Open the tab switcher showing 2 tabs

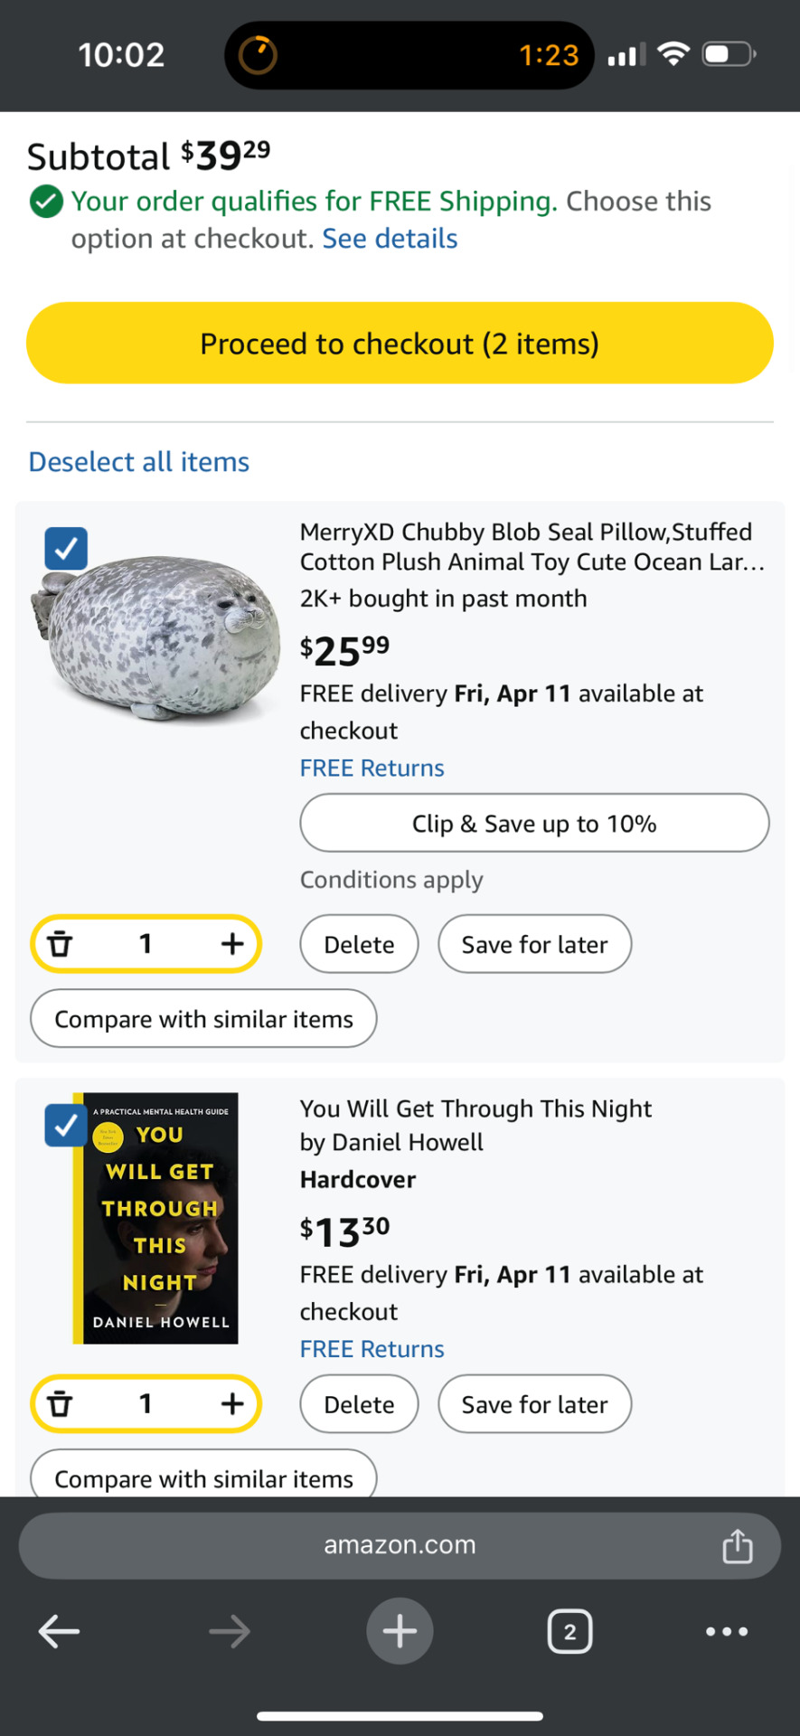[569, 1632]
